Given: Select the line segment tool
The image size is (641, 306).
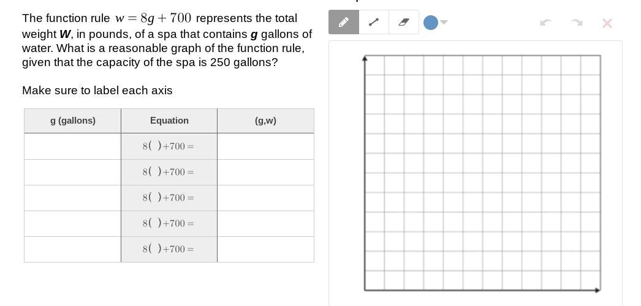Looking at the screenshot, I should pos(374,23).
